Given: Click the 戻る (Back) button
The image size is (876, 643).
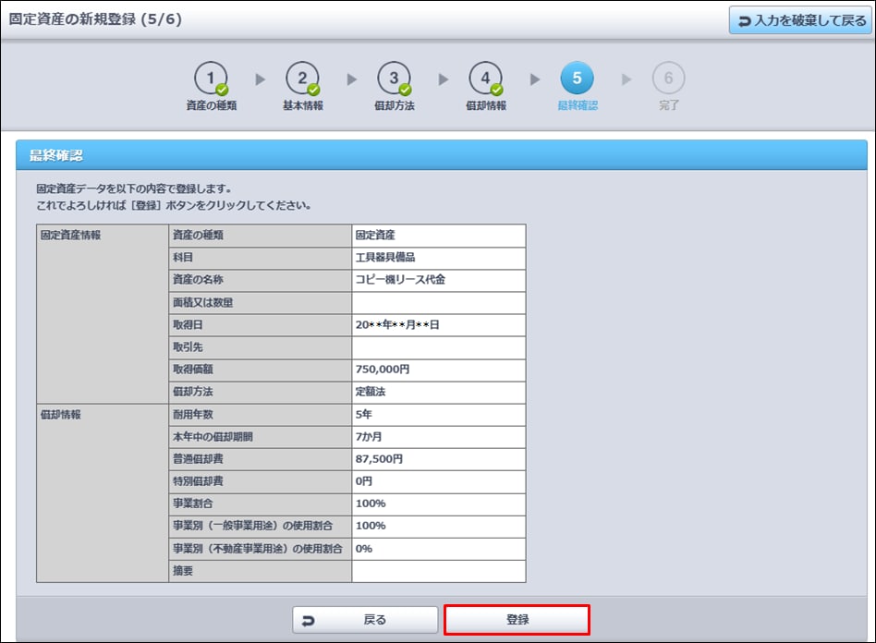Looking at the screenshot, I should [365, 620].
